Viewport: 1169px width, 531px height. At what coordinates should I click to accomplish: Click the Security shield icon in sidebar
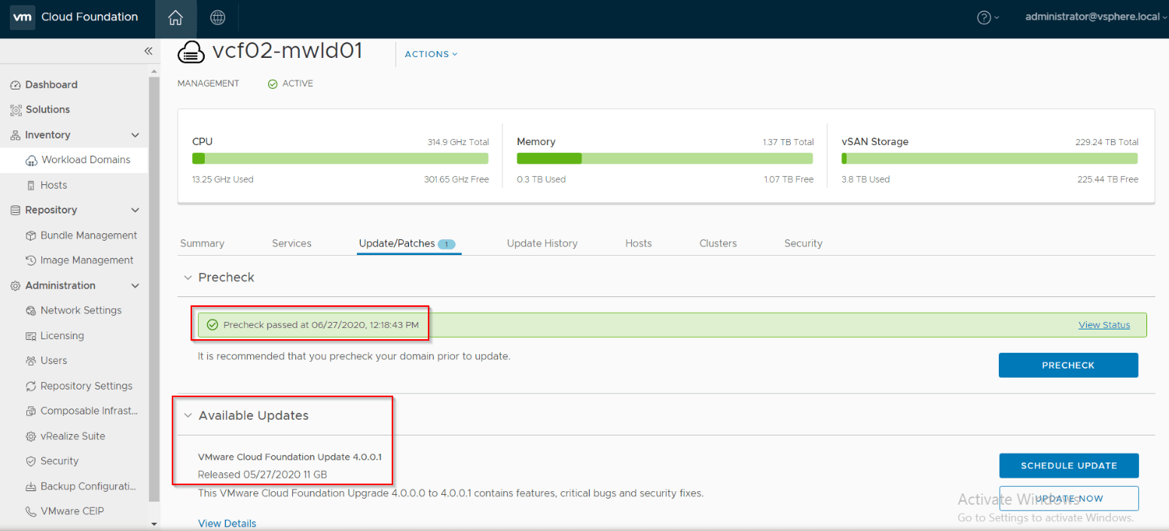point(32,461)
